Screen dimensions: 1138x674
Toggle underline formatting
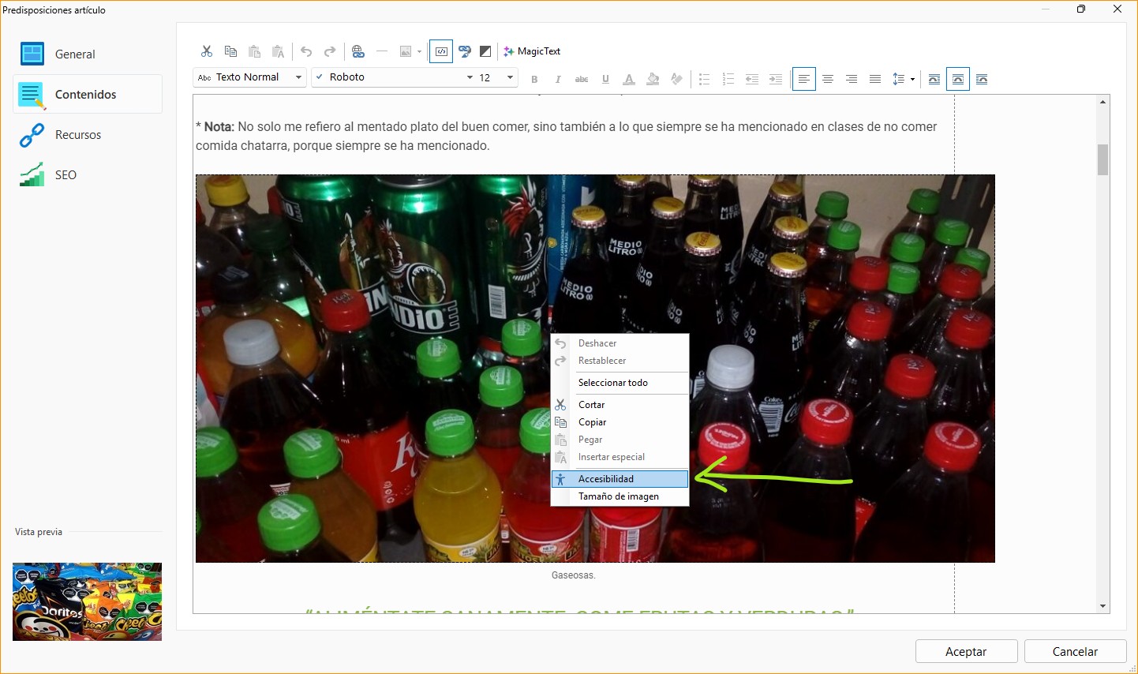[x=605, y=79]
